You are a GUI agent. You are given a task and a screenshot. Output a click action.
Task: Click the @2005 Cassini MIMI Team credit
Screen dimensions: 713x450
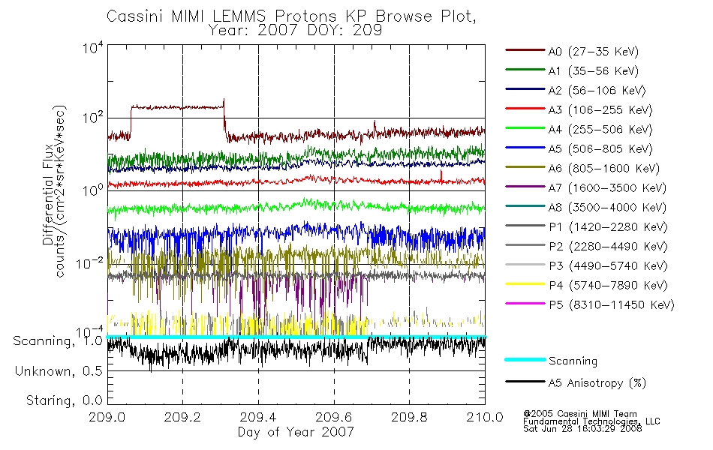[x=579, y=414]
